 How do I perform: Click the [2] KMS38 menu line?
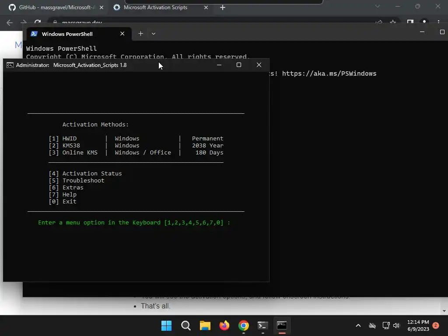point(136,146)
